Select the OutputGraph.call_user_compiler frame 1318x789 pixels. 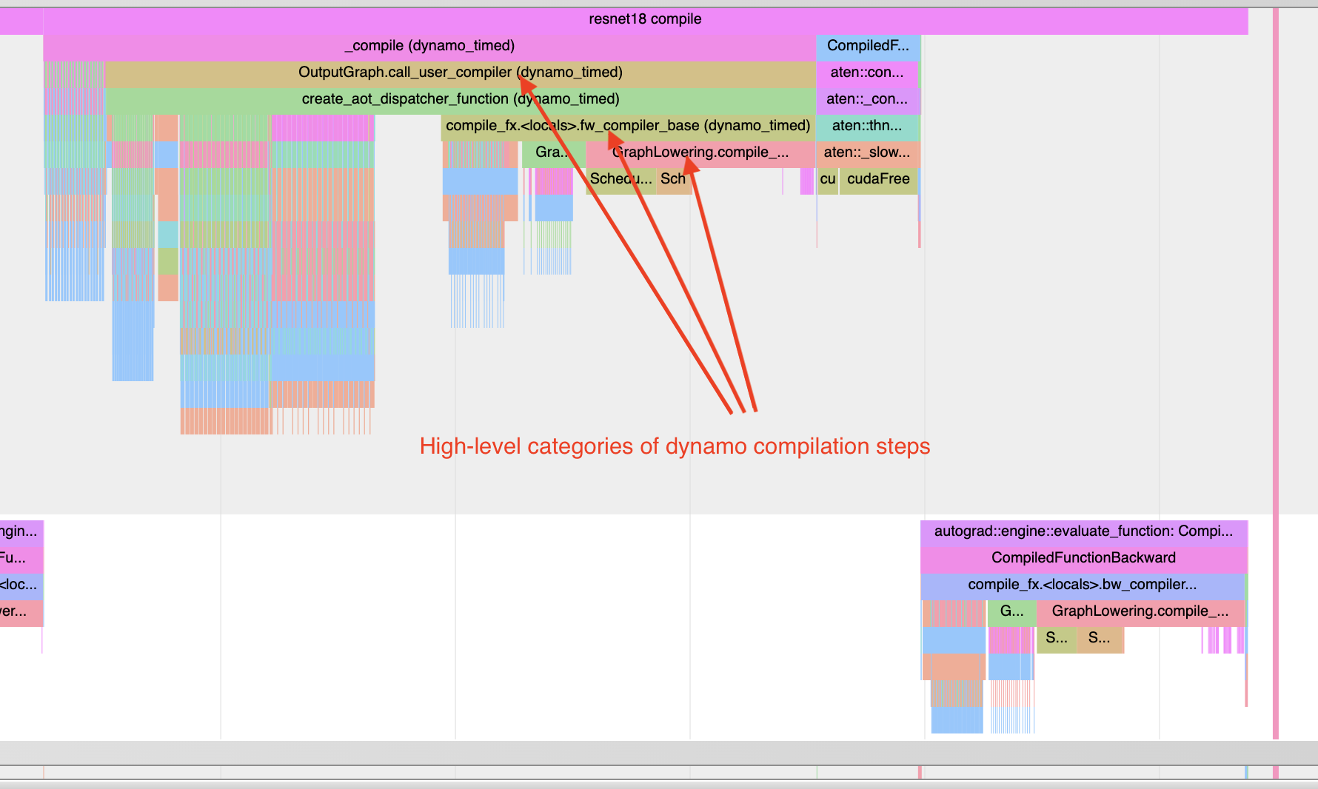(x=459, y=73)
